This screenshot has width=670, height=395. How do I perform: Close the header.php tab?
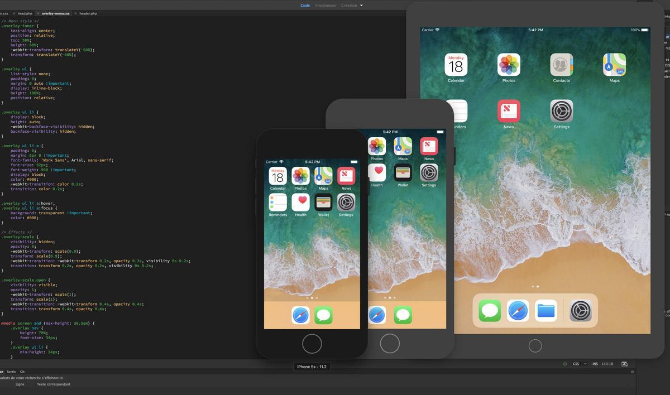click(75, 13)
